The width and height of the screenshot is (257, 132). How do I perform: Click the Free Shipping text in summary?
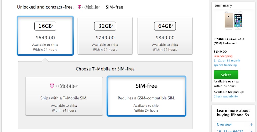tap(223, 56)
